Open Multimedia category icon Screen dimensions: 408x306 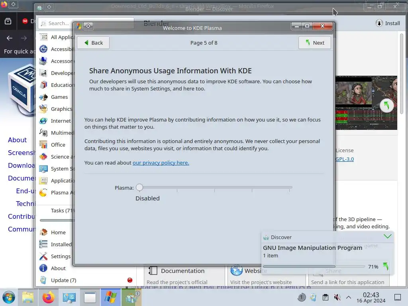pyautogui.click(x=43, y=133)
